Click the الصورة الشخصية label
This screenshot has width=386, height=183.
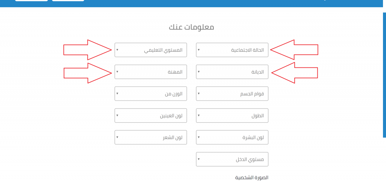click(x=252, y=177)
